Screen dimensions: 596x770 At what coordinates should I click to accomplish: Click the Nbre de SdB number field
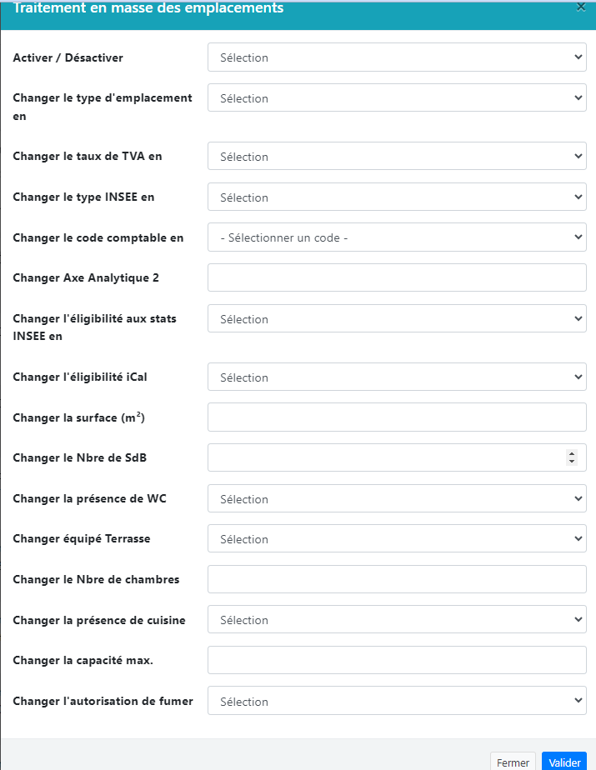point(383,457)
